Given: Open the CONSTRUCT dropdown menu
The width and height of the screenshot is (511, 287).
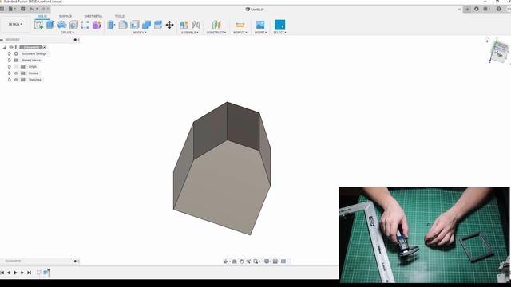Looking at the screenshot, I should (x=216, y=33).
